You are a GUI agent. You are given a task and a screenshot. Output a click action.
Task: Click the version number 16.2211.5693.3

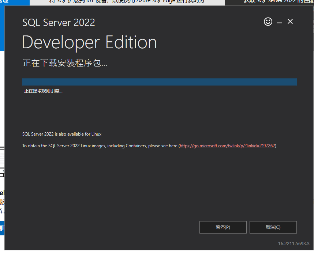pyautogui.click(x=293, y=244)
